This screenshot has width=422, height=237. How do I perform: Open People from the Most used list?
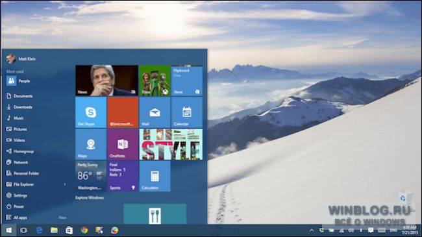pyautogui.click(x=18, y=81)
